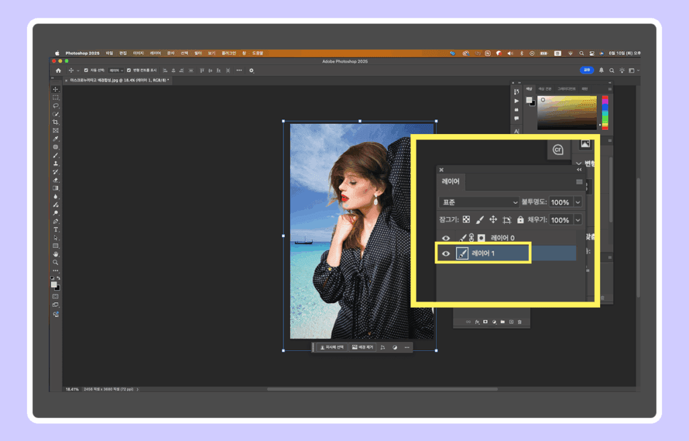Prevent artboard auto-nesting lock icon
The image size is (689, 441).
point(507,219)
